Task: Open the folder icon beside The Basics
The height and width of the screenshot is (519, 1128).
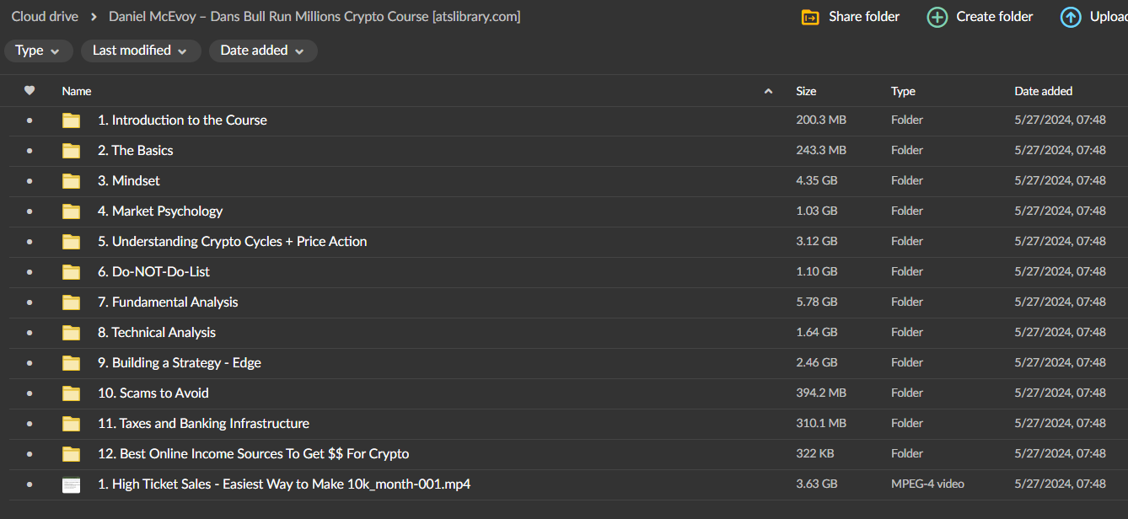Action: (71, 151)
